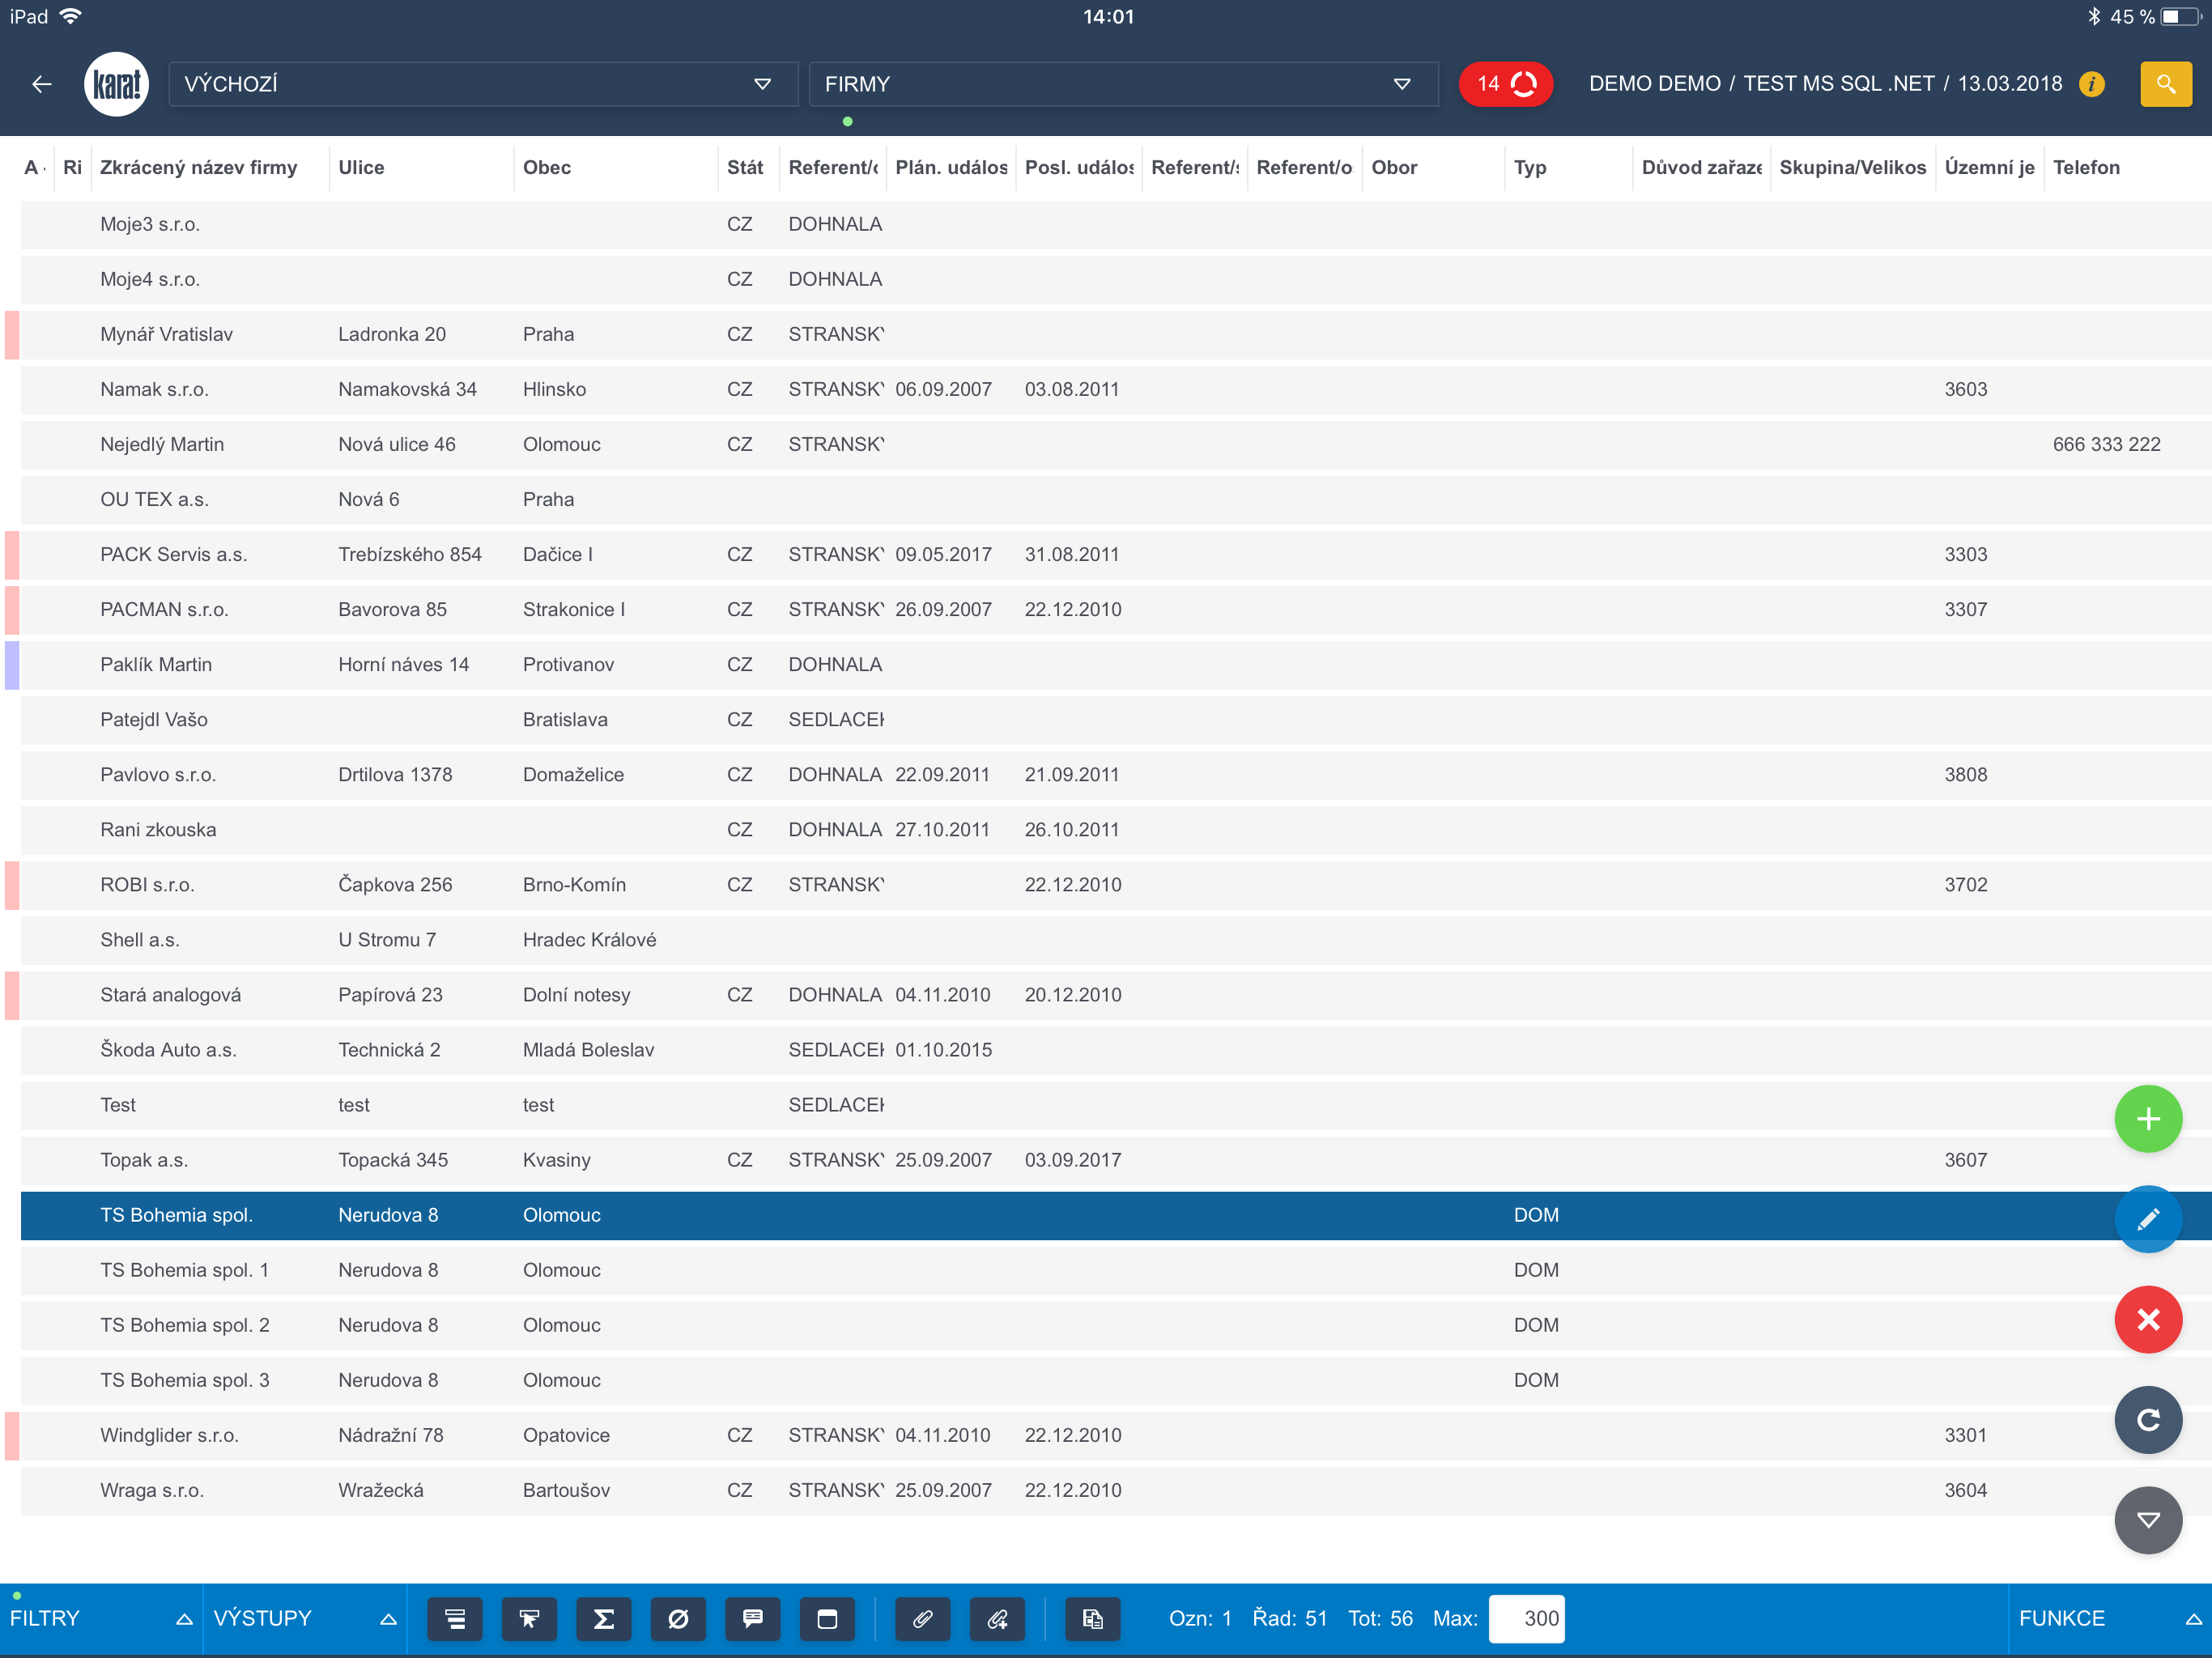
Task: Click the purple marker beside Paklík Martin
Action: [x=12, y=665]
